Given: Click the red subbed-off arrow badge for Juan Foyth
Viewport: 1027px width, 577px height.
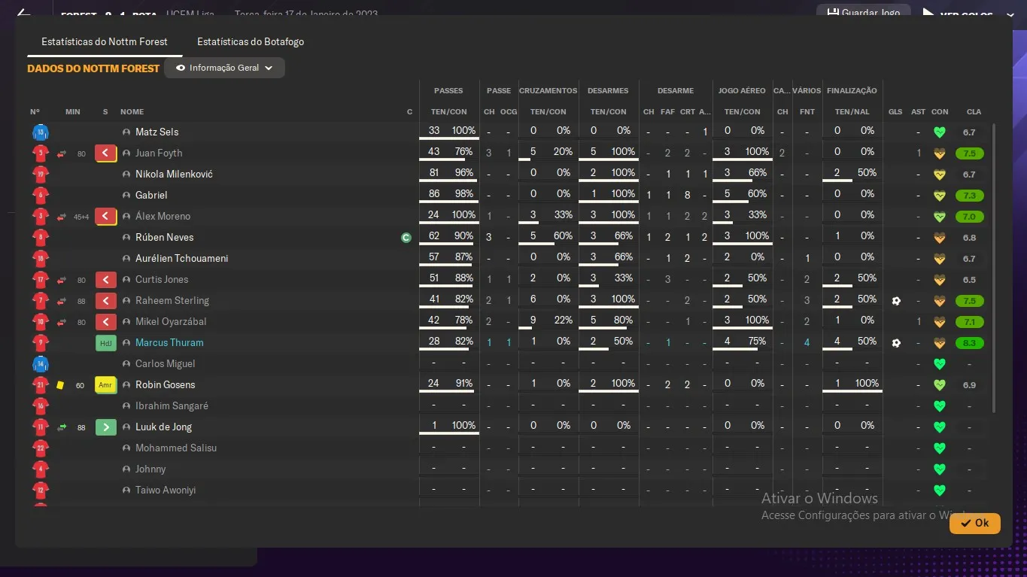Looking at the screenshot, I should tap(105, 153).
